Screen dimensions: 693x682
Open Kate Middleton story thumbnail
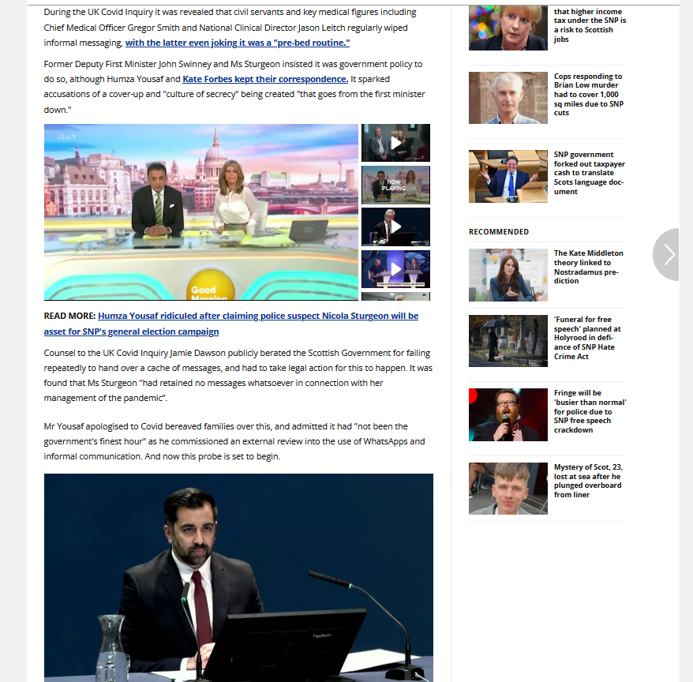click(508, 275)
